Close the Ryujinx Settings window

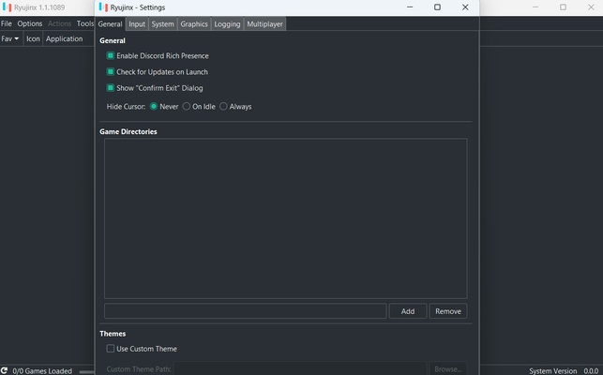(465, 7)
